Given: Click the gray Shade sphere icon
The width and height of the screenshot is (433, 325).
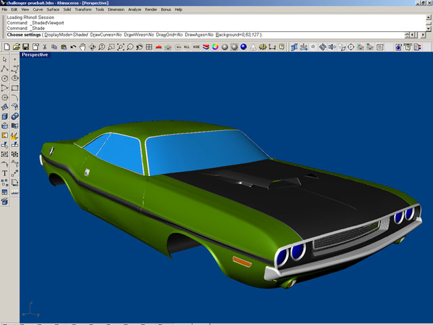Looking at the screenshot, I should coord(225,47).
